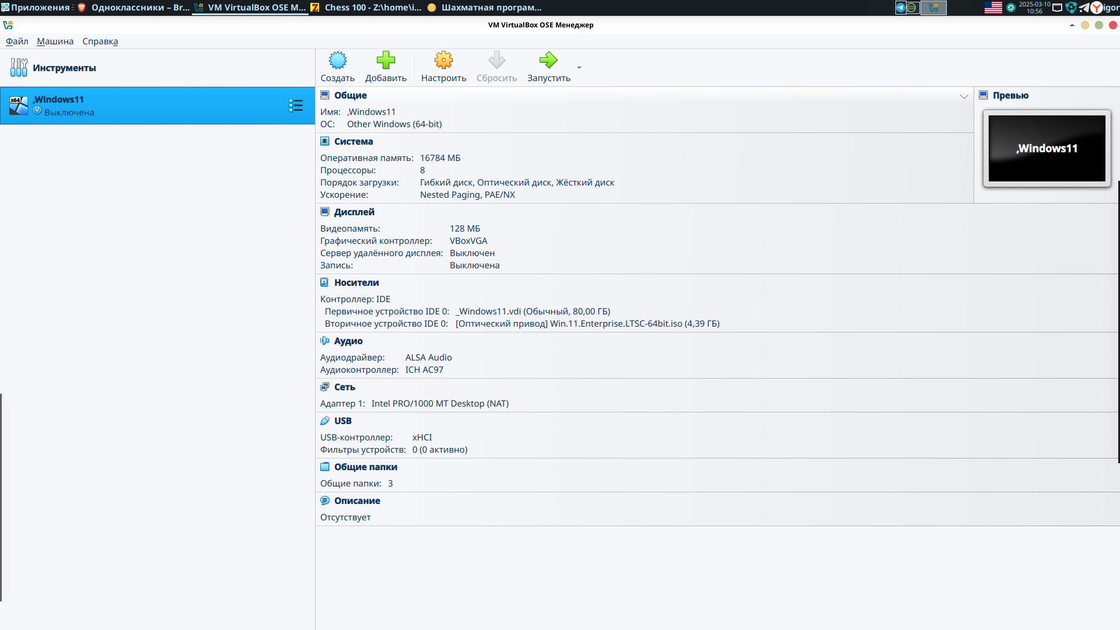Viewport: 1120px width, 630px height.
Task: Click the Общие section icon
Action: [x=325, y=95]
